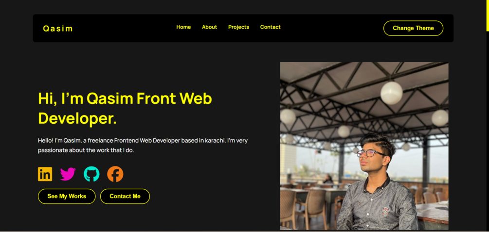489x232 pixels.
Task: Click the word 'Developer.' in the headline
Action: (x=77, y=118)
